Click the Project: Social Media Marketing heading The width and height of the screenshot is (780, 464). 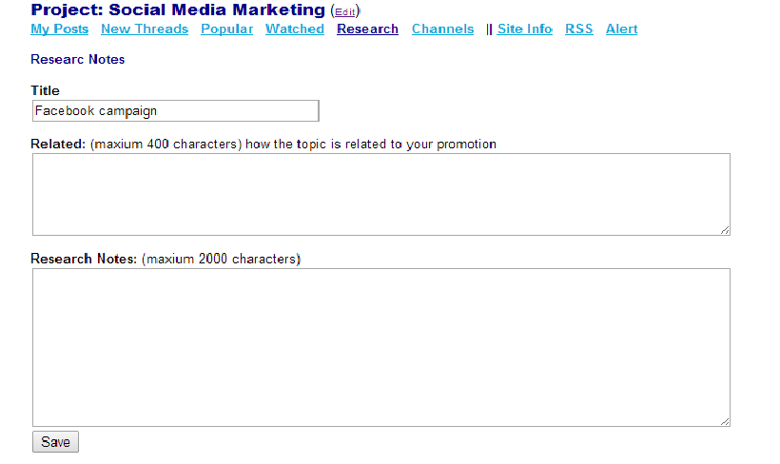tap(178, 10)
